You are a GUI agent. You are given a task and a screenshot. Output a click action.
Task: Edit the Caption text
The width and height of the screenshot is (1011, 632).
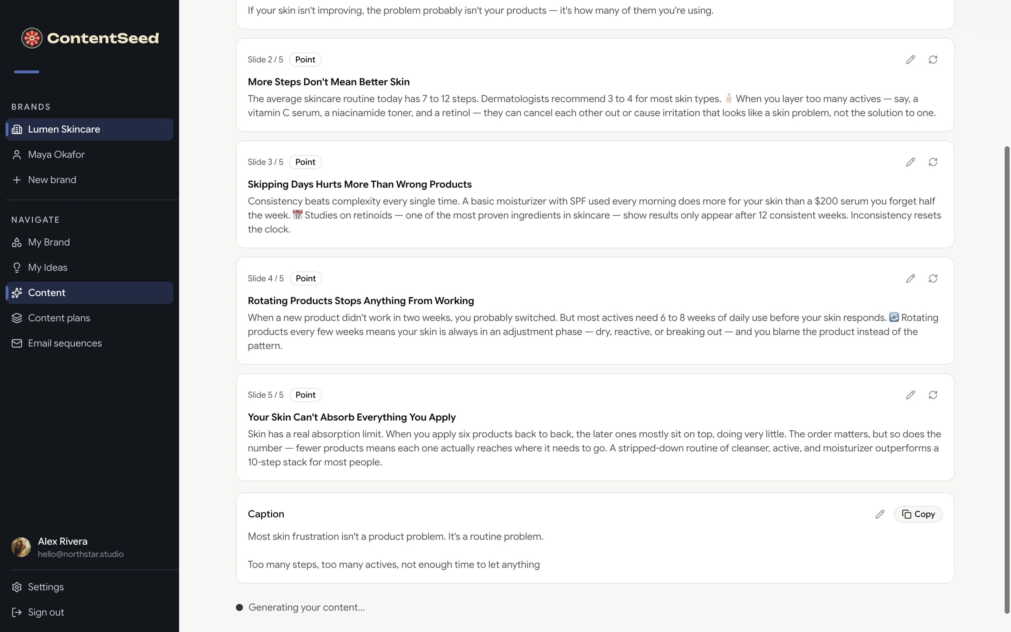880,514
